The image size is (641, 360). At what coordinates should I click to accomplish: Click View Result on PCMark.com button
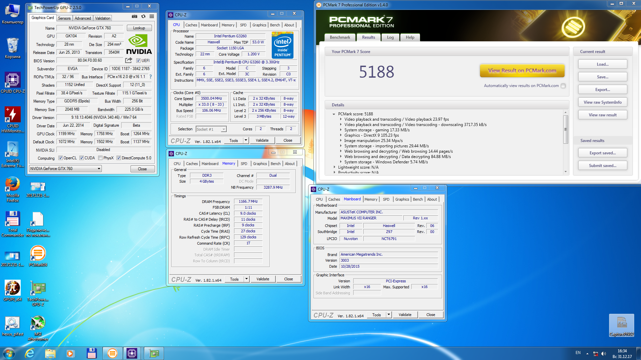tap(522, 71)
